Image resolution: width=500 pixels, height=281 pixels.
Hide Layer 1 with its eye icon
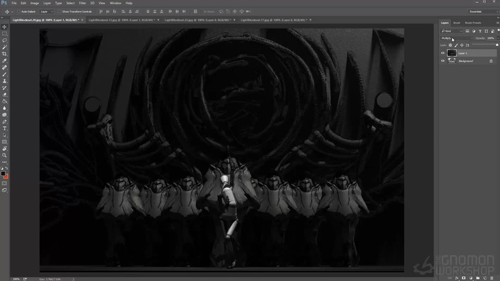pos(443,53)
